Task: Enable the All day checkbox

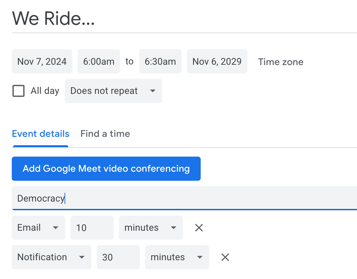Action: tap(18, 91)
